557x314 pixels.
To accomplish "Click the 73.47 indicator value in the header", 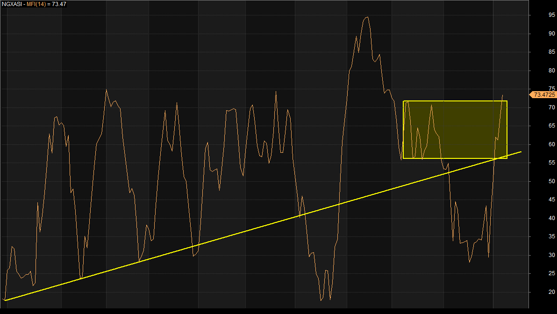I will 59,4.
